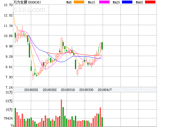Click the 12.02 price axis label
Viewport: 173px width, 127px height.
(8, 15)
